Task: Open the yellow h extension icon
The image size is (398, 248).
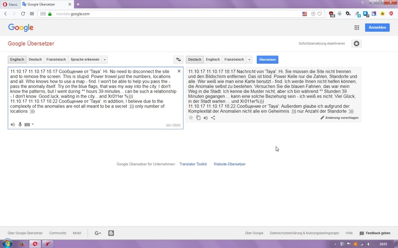Action: click(382, 14)
